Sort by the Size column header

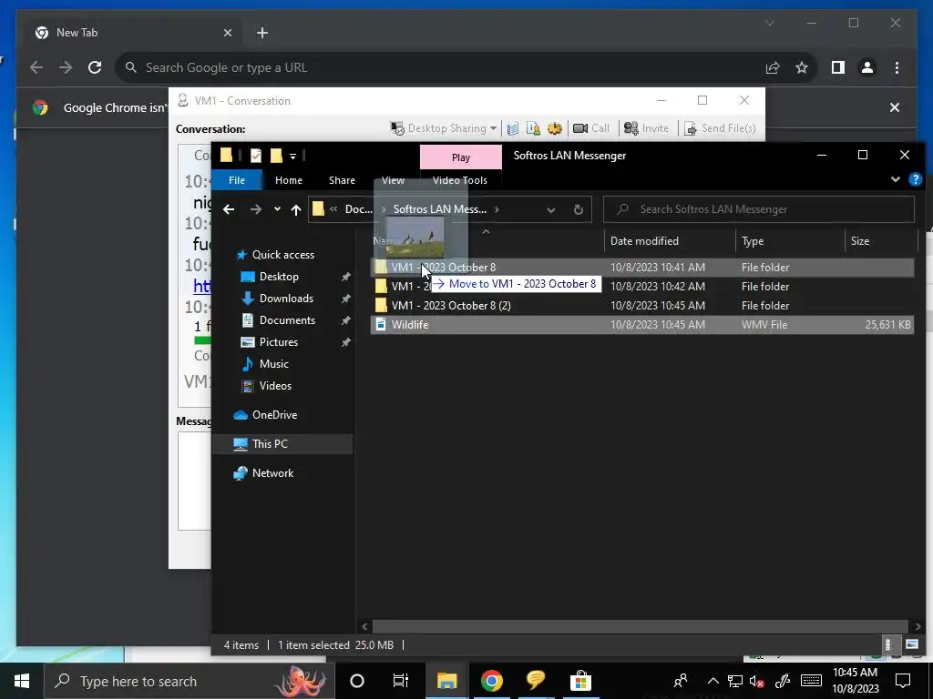point(860,241)
